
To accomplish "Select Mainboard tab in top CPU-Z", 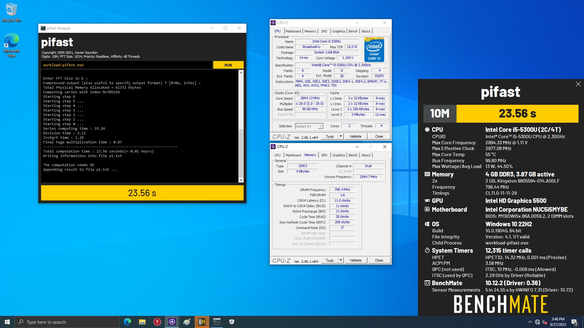I will (293, 31).
